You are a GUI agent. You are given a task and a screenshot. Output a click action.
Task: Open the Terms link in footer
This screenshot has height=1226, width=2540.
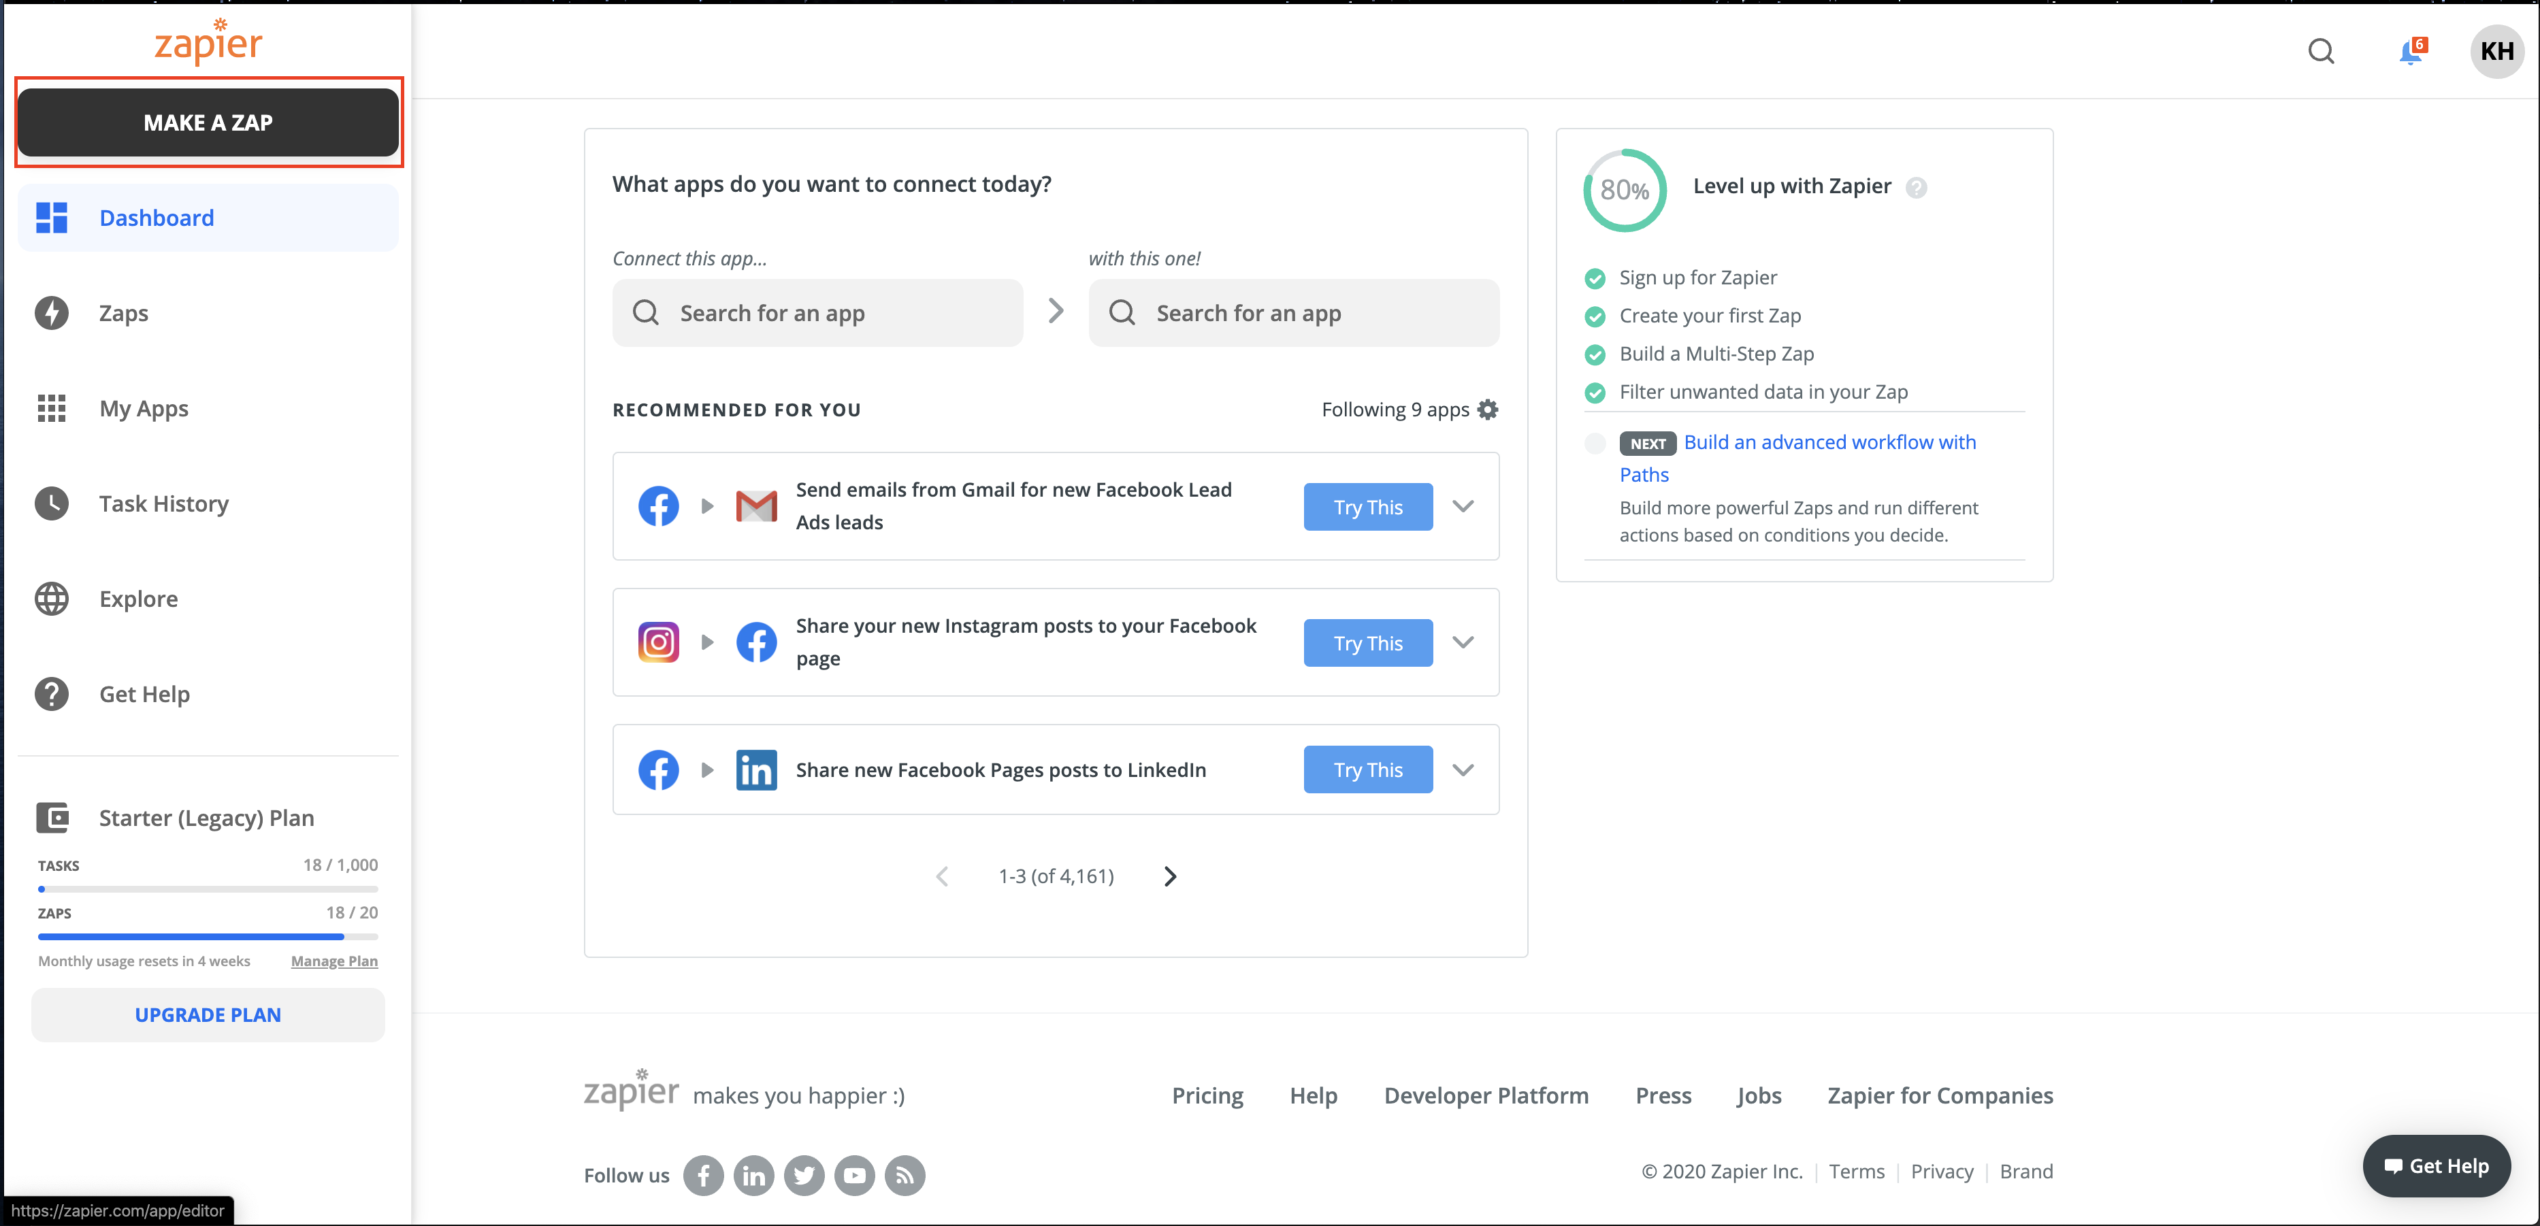1856,1172
